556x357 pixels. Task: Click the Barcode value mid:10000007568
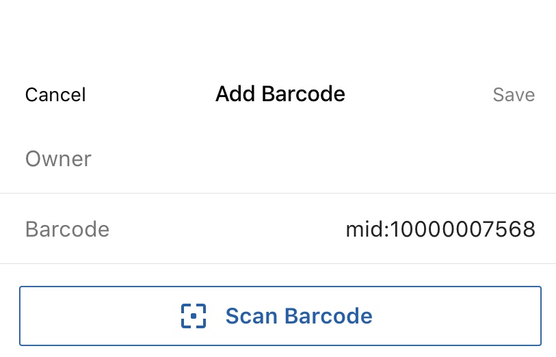pyautogui.click(x=440, y=229)
